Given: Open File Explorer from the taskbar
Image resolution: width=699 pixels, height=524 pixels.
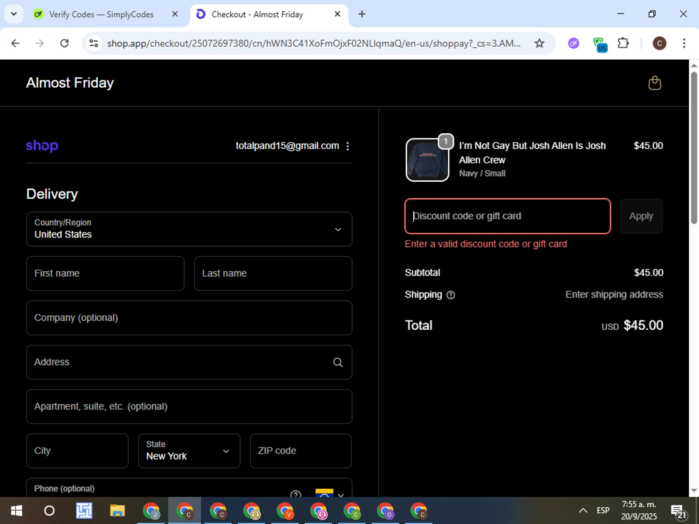Looking at the screenshot, I should click(117, 511).
